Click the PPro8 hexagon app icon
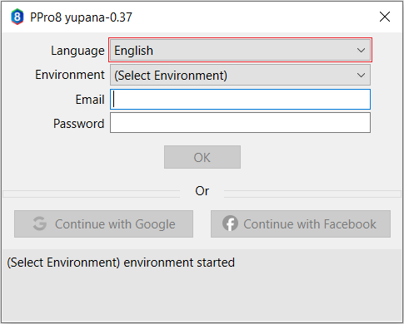Screen dimensions: 404x324 17,17
